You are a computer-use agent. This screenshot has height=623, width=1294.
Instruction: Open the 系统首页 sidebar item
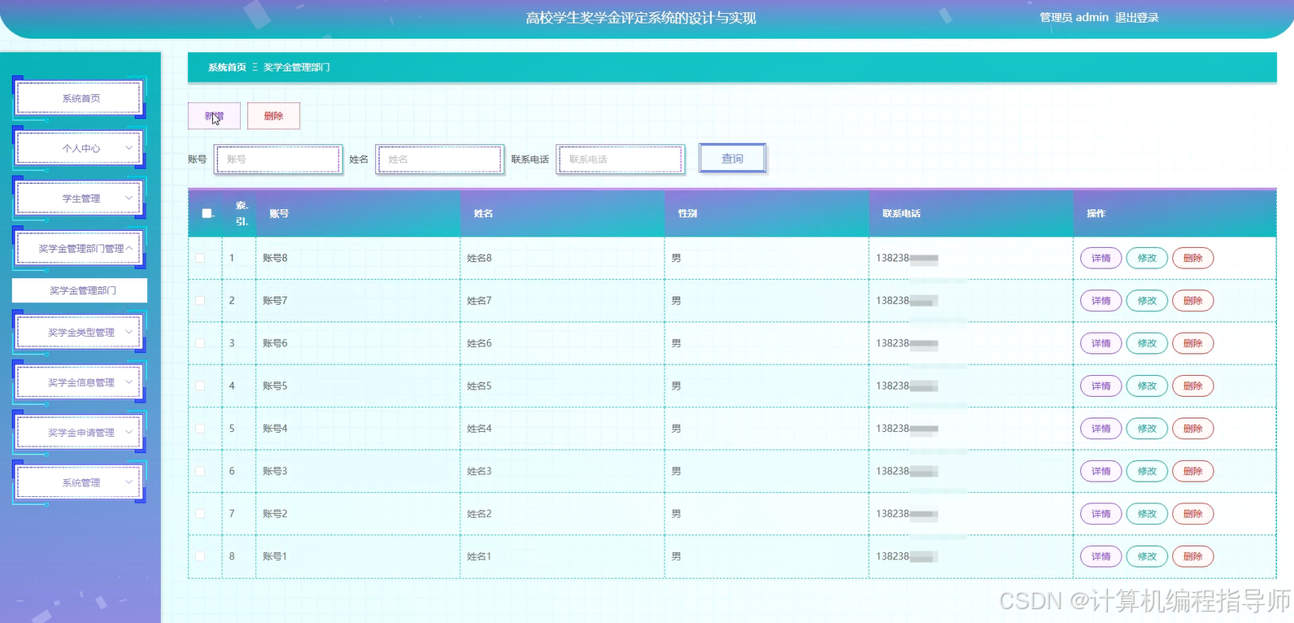pyautogui.click(x=80, y=98)
